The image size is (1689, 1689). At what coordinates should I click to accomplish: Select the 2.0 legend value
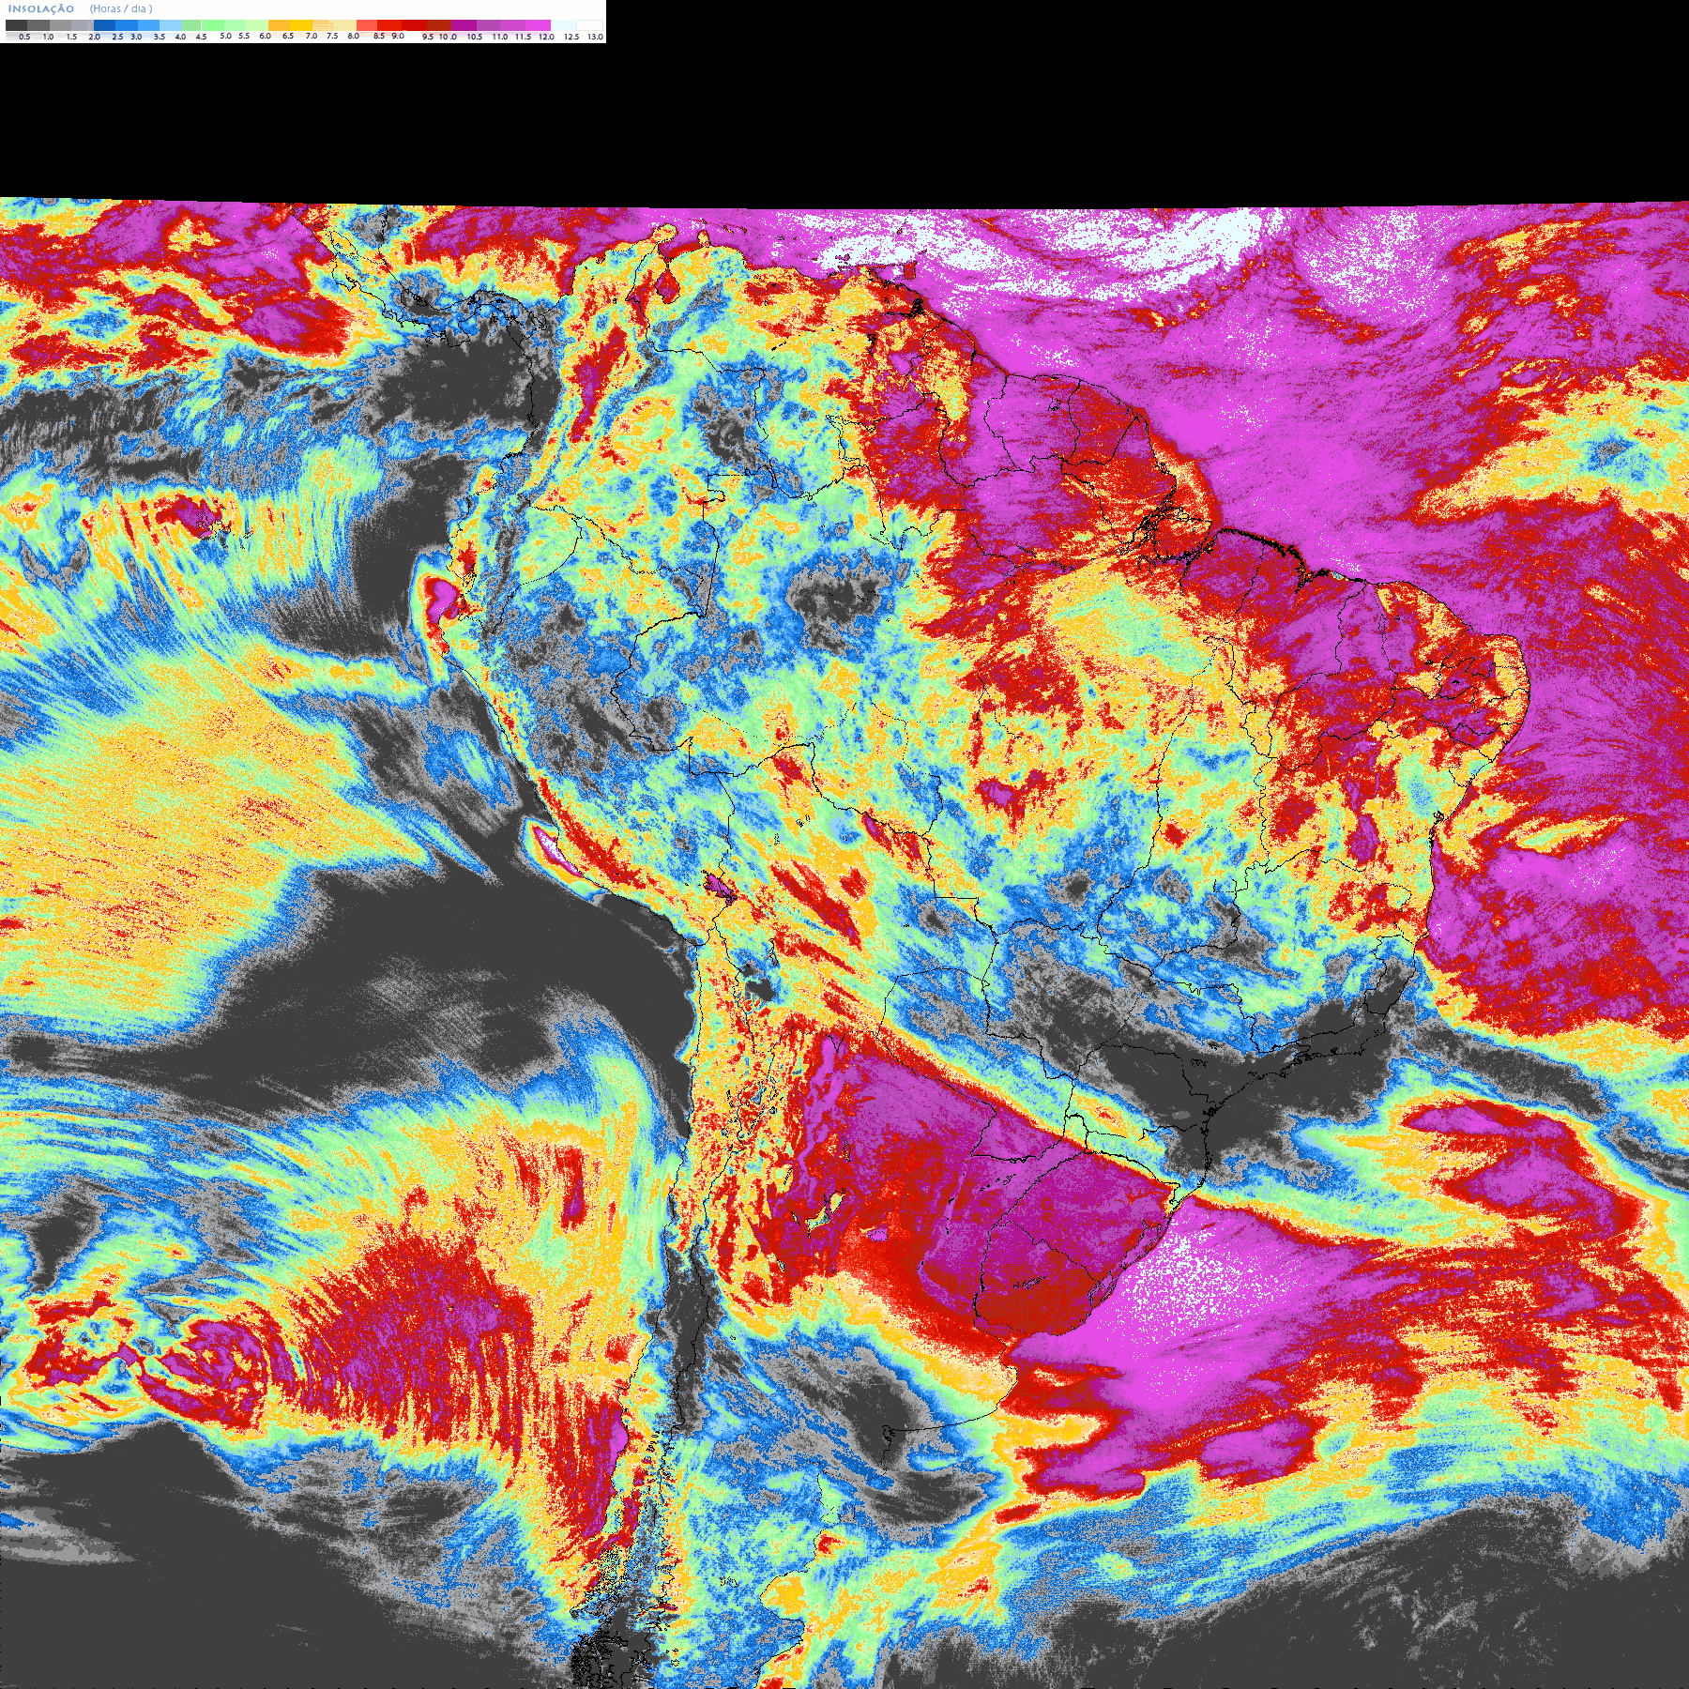(94, 37)
